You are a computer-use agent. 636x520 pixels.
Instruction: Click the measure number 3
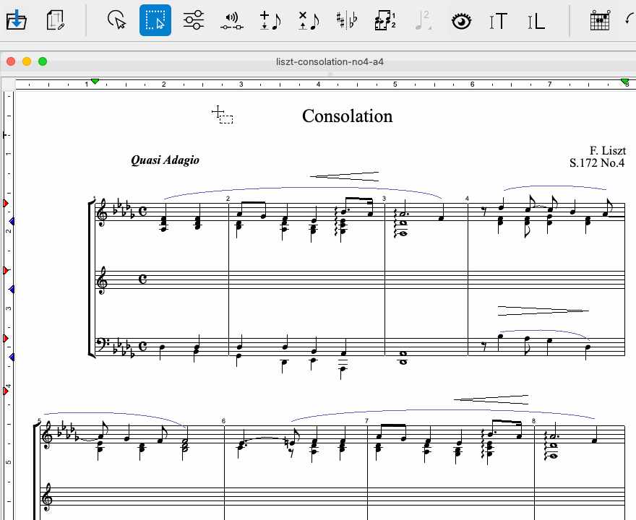point(384,198)
